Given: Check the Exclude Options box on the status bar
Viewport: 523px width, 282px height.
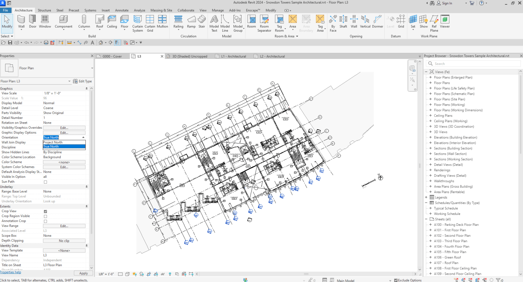Looking at the screenshot, I should click(x=396, y=280).
